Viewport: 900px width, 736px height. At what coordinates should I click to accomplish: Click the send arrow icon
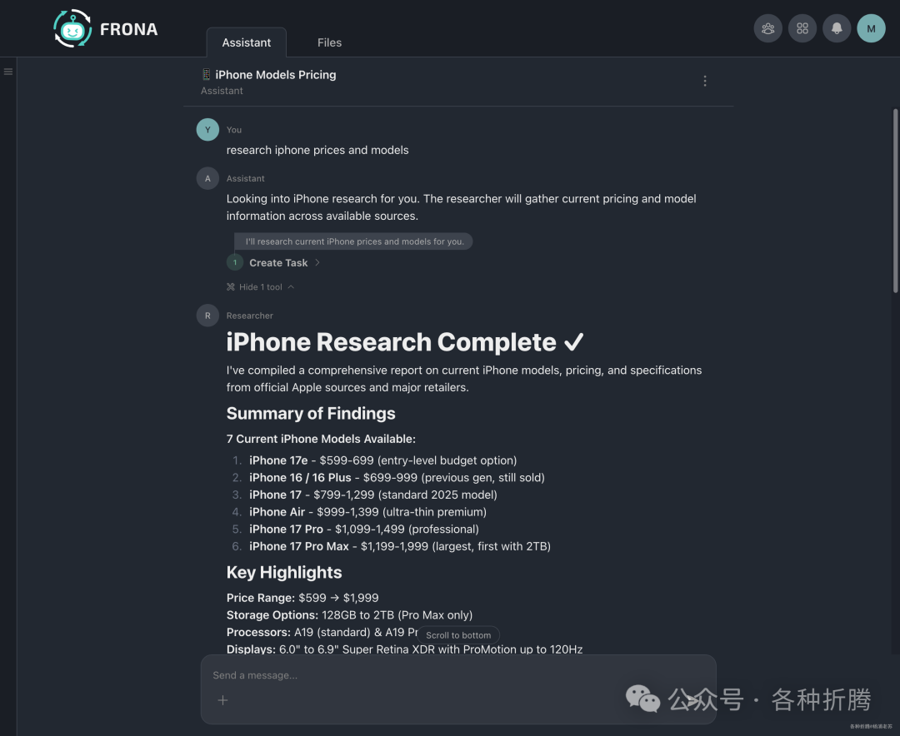tap(693, 700)
